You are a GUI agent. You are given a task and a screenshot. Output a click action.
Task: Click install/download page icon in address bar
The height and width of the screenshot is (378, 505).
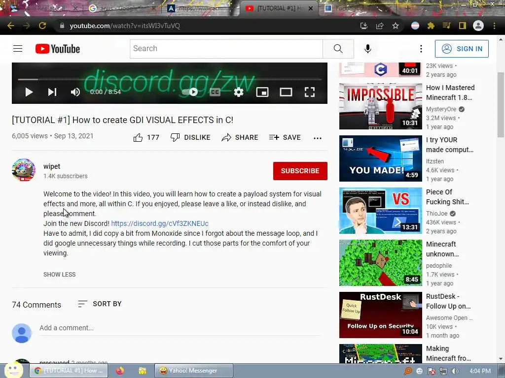[363, 26]
